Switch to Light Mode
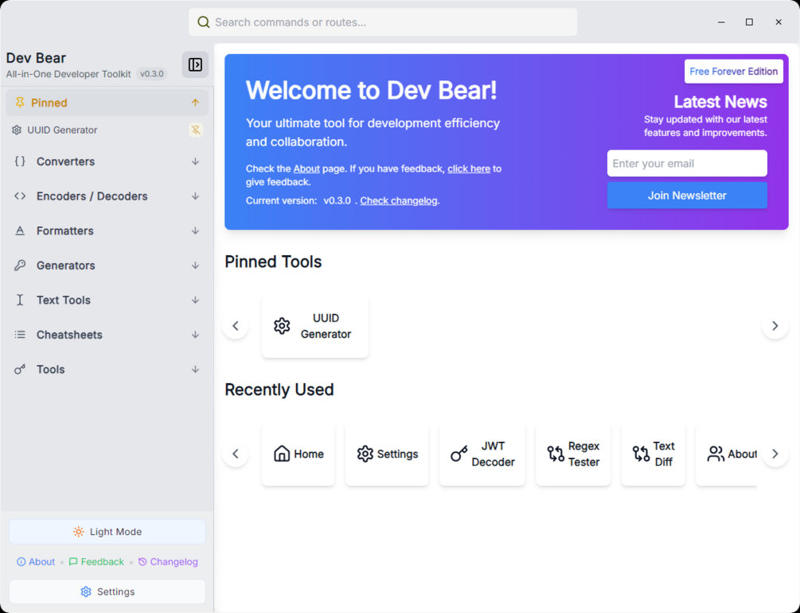Screen dimensions: 800x613 (107, 531)
